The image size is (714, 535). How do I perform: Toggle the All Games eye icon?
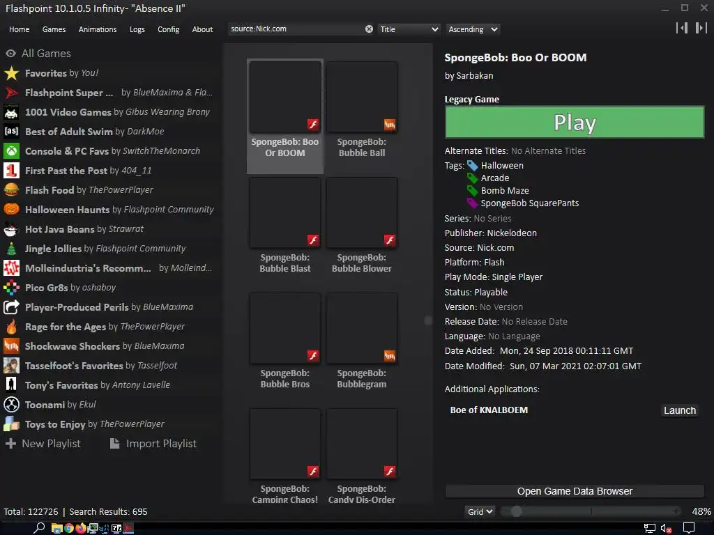pos(11,54)
